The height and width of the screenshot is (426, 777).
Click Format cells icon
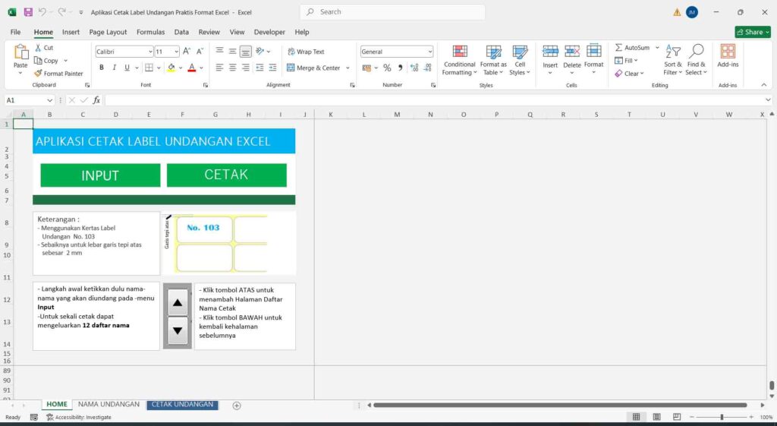click(593, 51)
